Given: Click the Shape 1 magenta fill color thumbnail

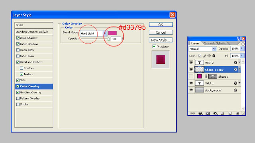Looking at the screenshot, I should [199, 76].
